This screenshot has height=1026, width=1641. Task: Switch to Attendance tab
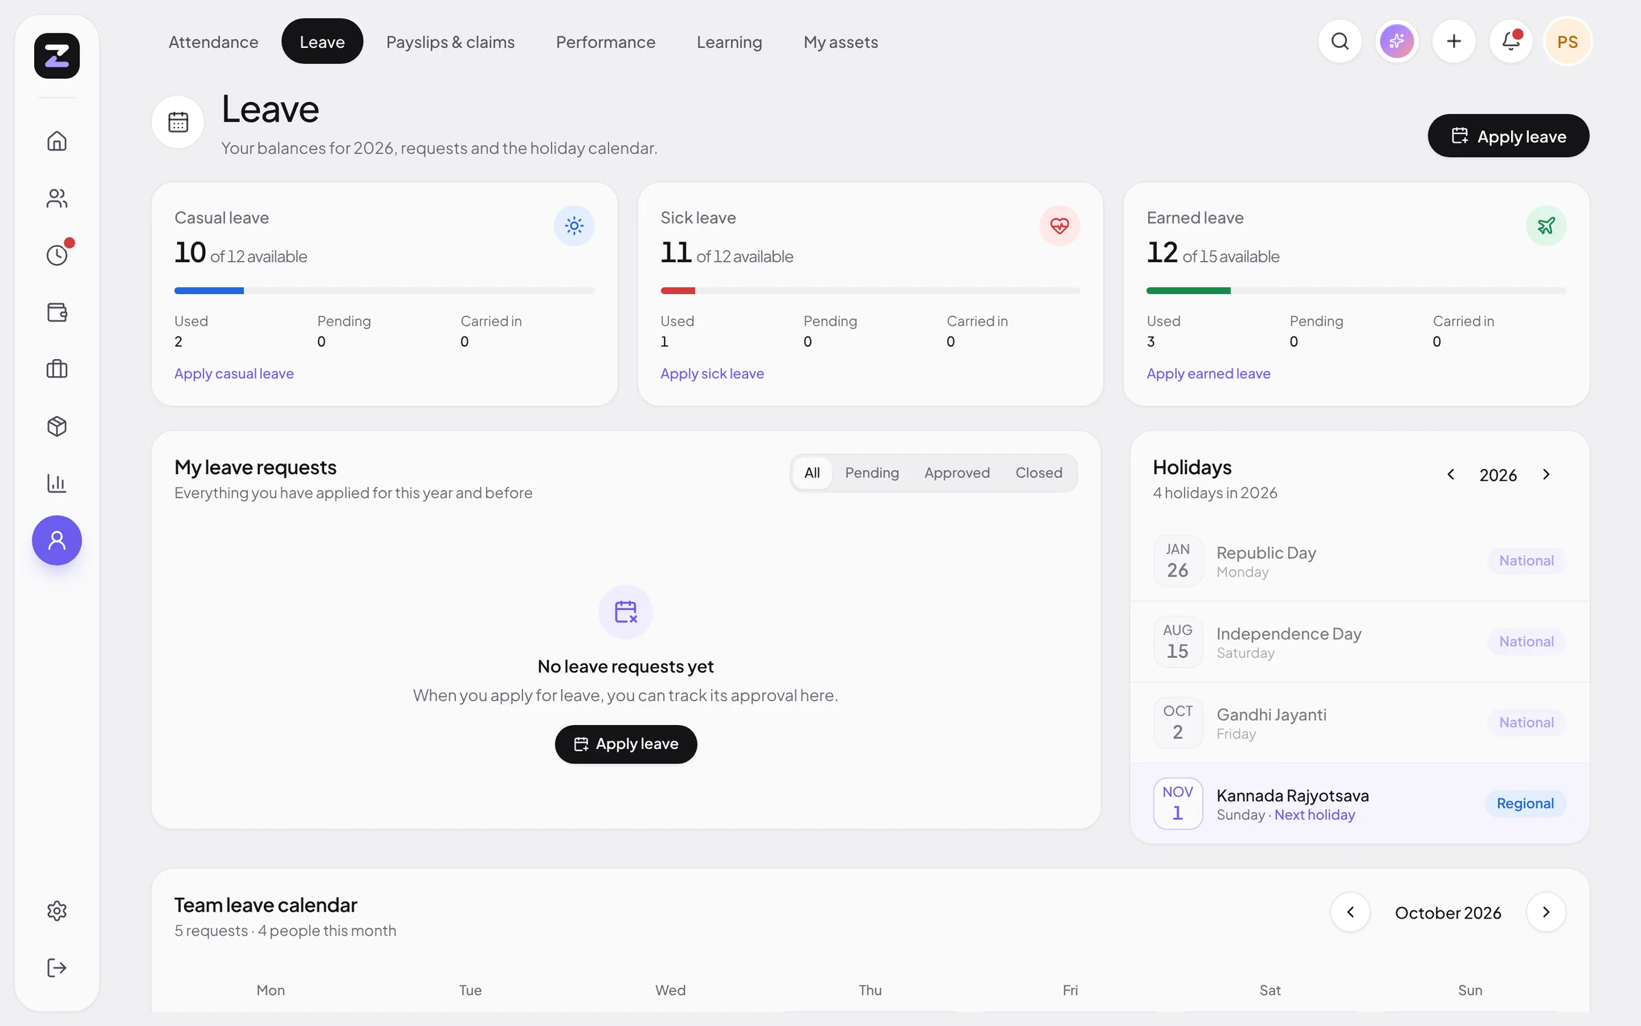click(213, 42)
